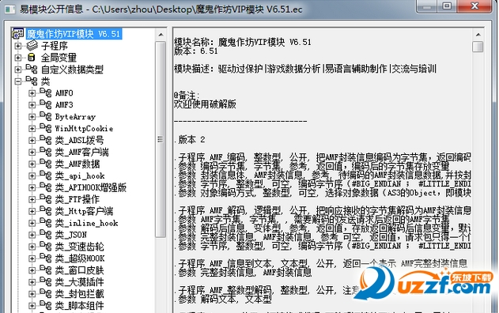The width and height of the screenshot is (499, 313).
Task: Collapse the 类 tree node
Action: click(x=18, y=81)
